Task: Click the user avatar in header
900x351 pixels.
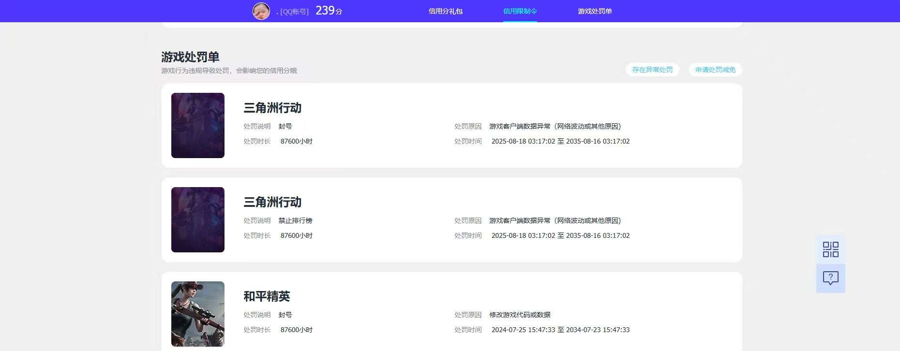Action: (261, 11)
